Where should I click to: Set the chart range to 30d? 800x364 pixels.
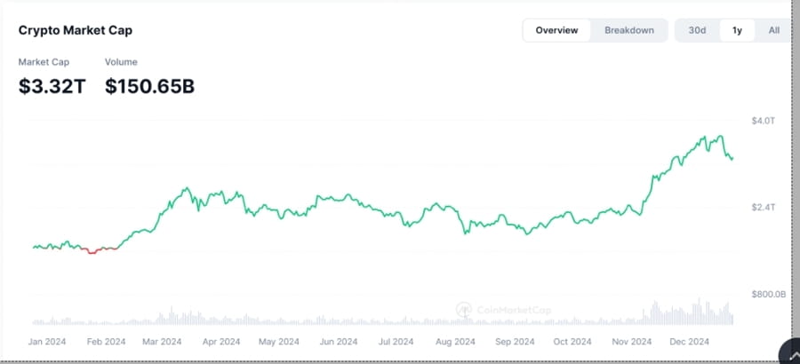click(697, 30)
